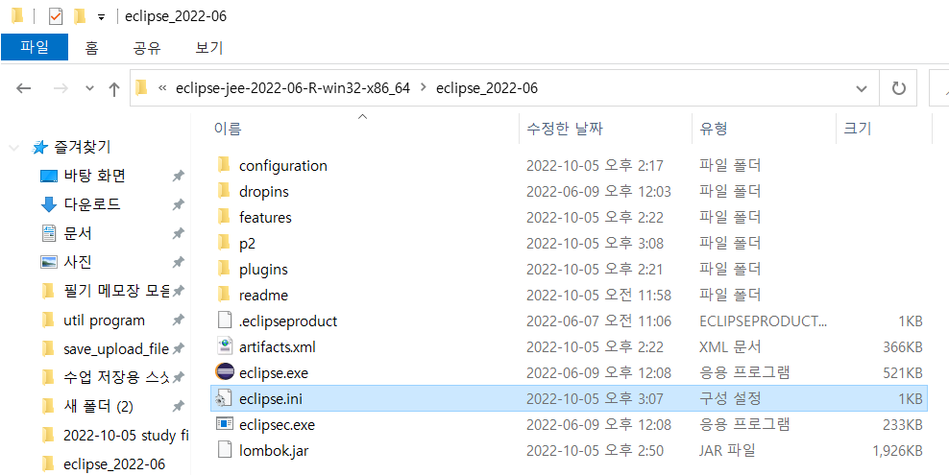Screen dimensions: 949x475
Task: Click the lombok.jar file icon
Action: (x=224, y=450)
